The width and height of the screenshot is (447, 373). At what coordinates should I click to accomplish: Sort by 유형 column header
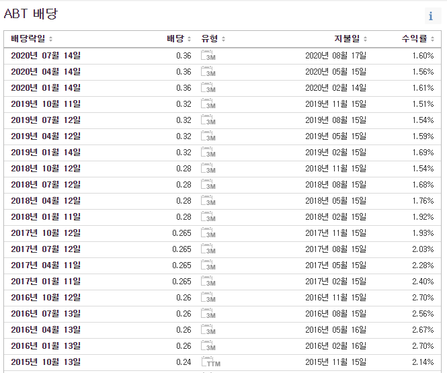pos(213,39)
